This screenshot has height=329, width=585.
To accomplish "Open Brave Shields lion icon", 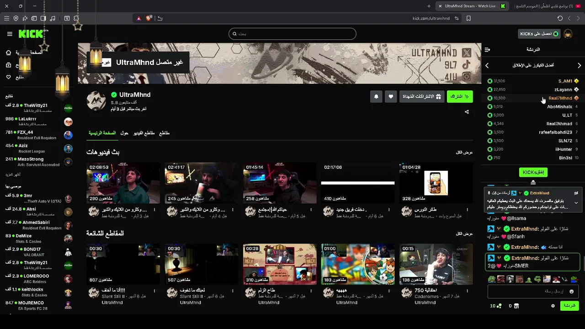I will pos(149,18).
